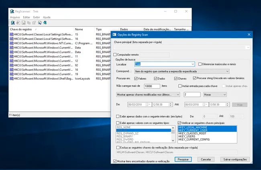Click registry icon of the row named 19
Image resolution: width=261 pixels, height=170 pixels.
tap(11, 74)
